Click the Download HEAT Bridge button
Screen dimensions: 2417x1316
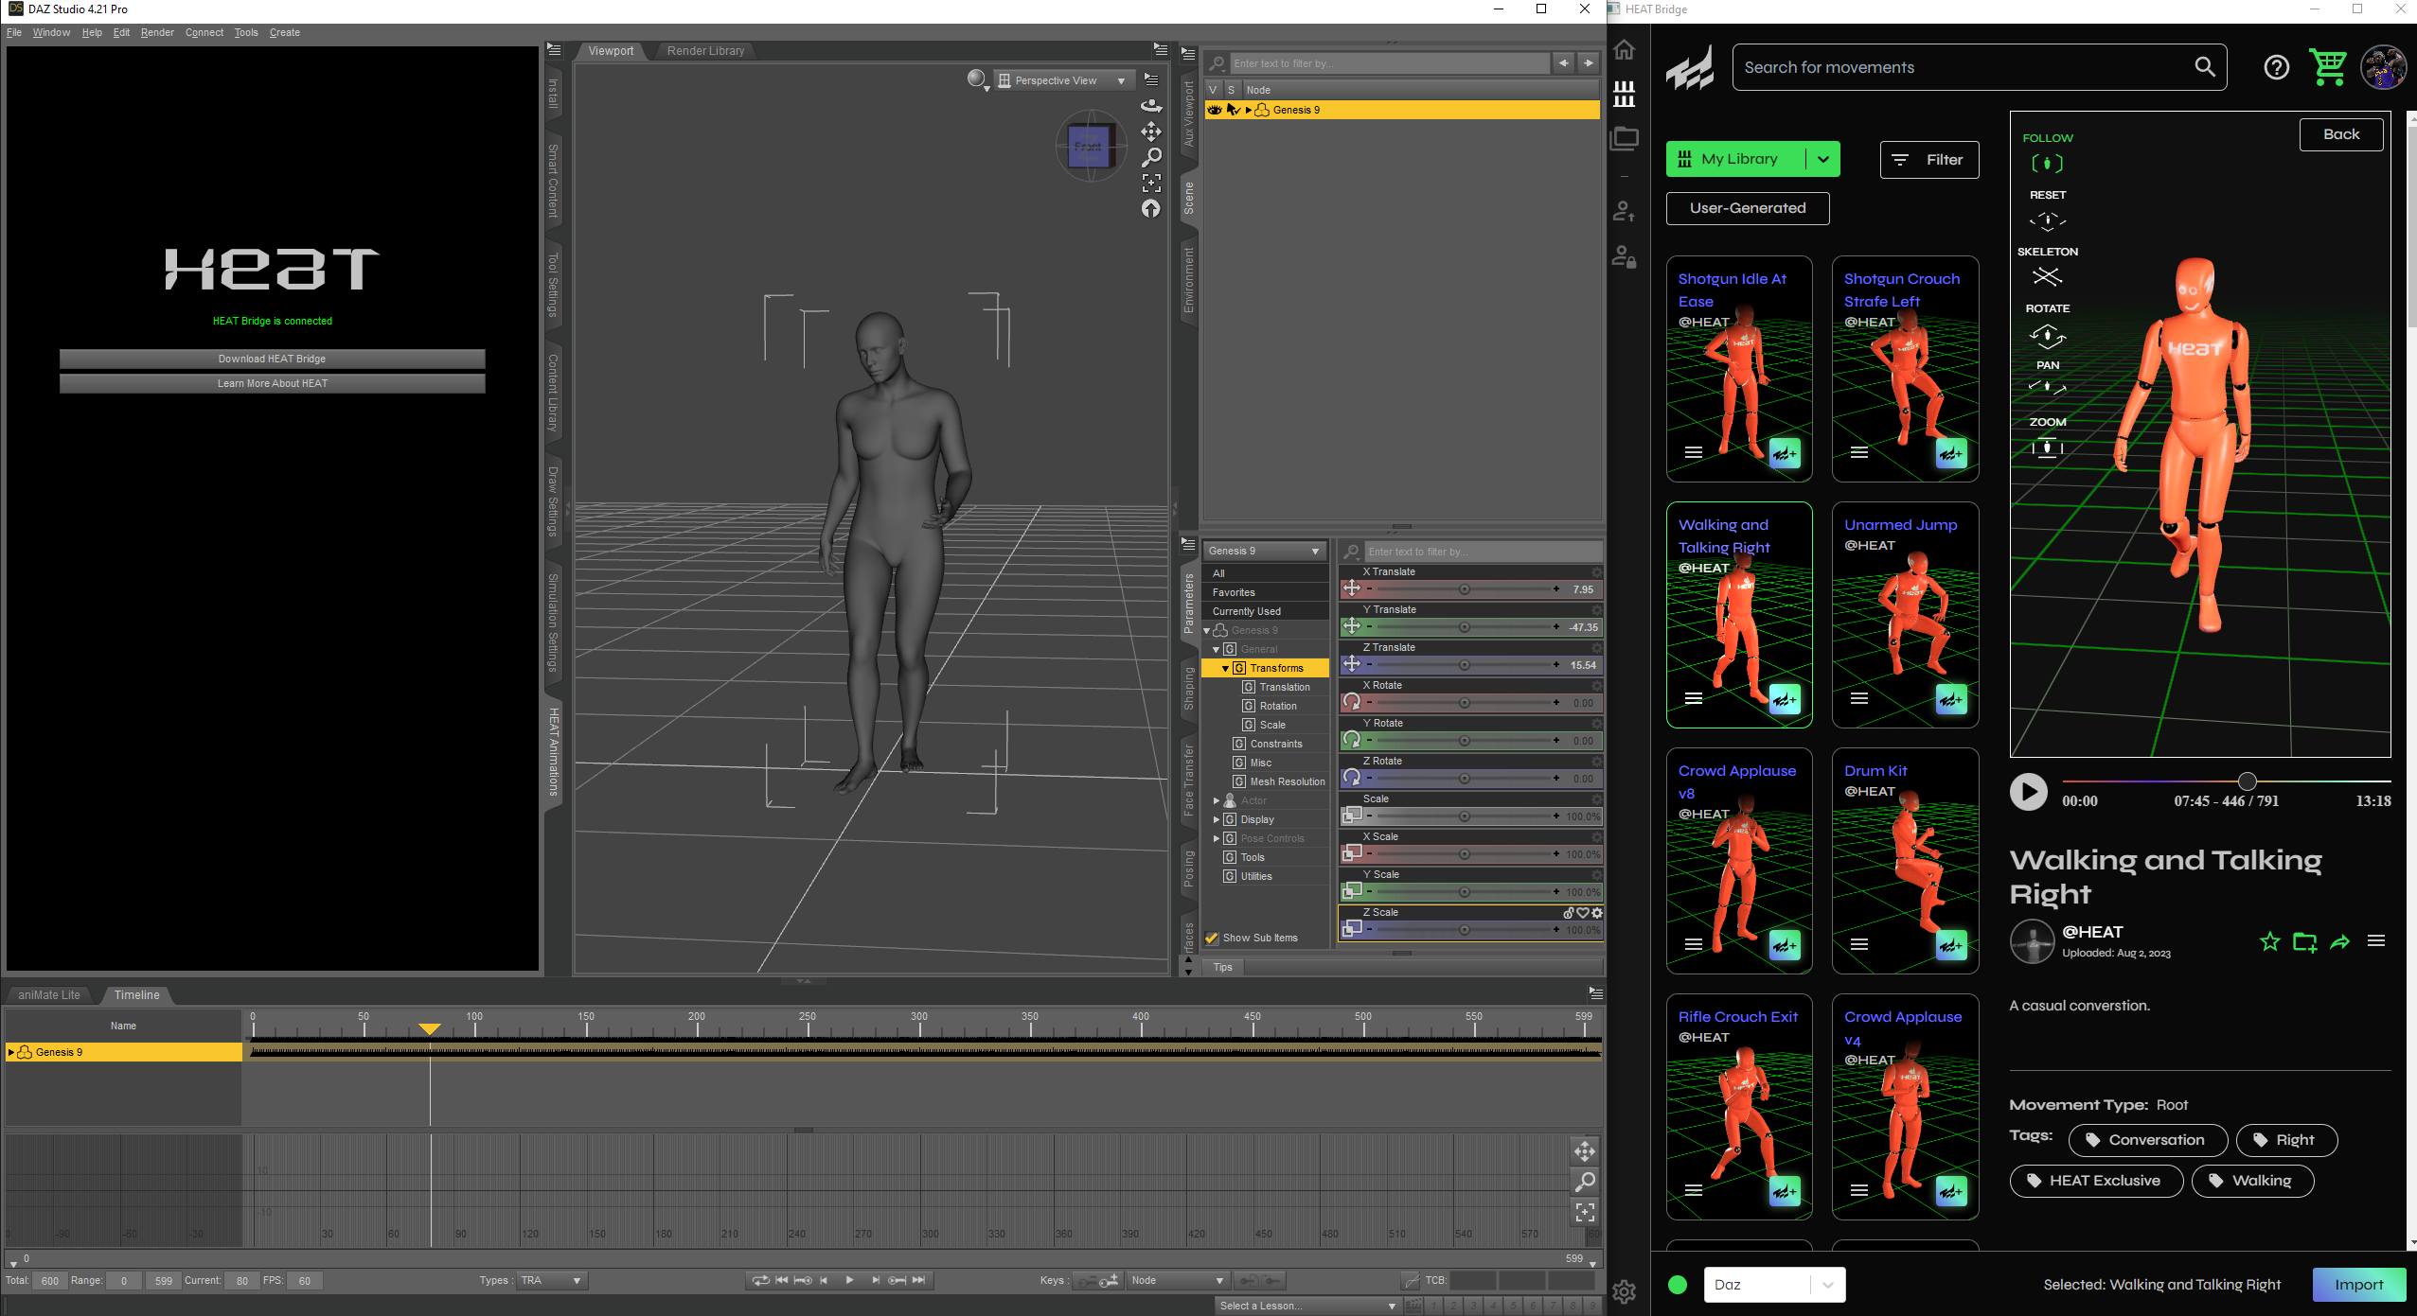coord(272,359)
